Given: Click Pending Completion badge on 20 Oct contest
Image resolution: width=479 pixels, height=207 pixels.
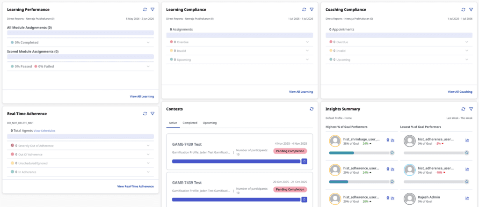Looking at the screenshot, I should point(290,189).
